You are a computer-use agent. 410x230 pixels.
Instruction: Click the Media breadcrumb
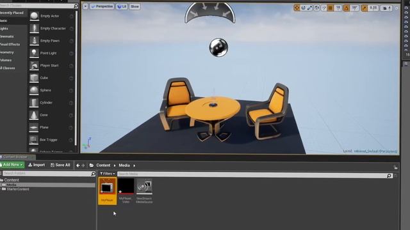pos(124,165)
